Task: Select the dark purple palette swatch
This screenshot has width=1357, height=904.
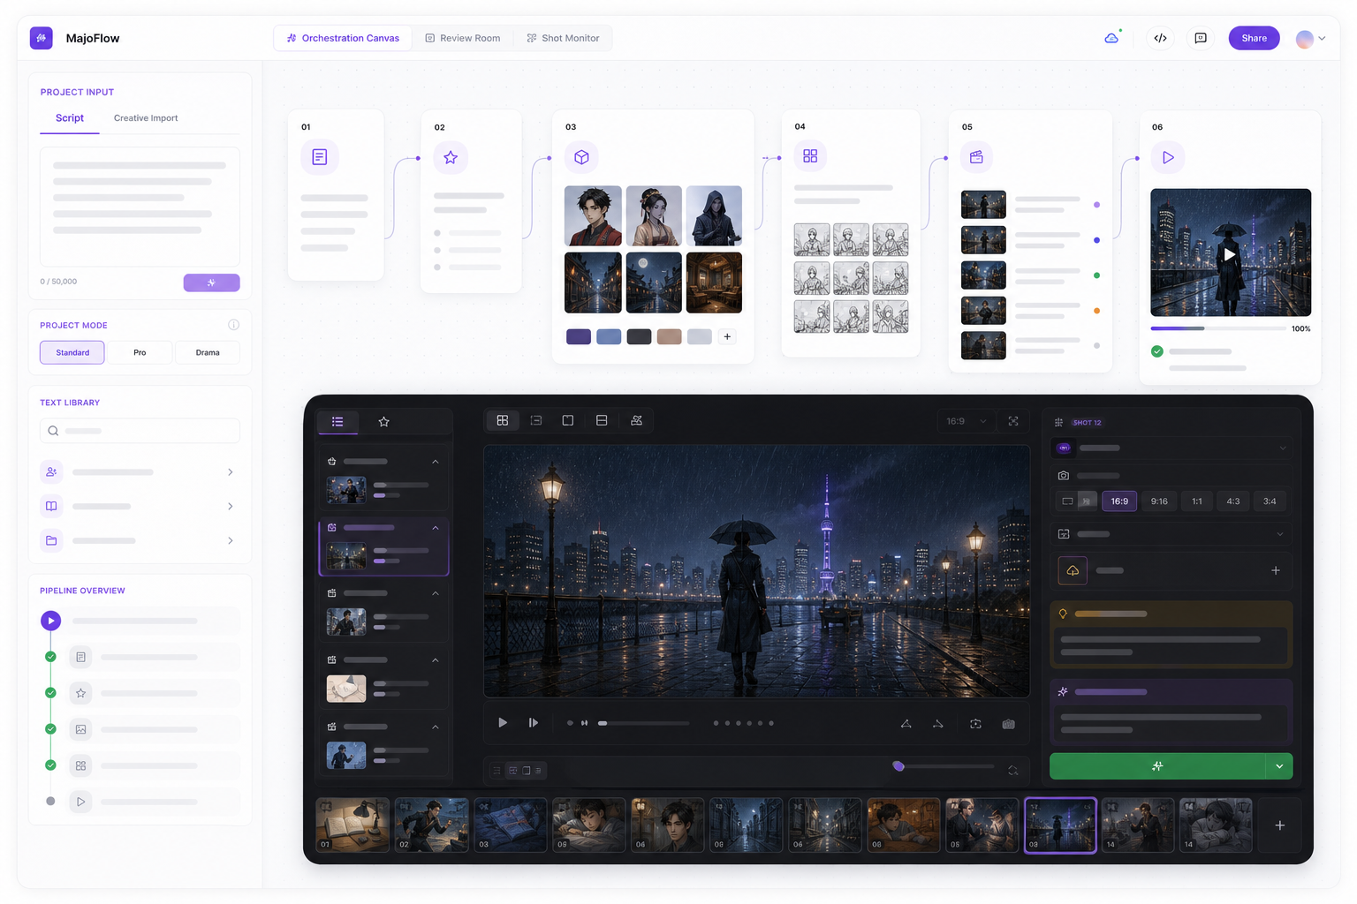Action: 579,336
